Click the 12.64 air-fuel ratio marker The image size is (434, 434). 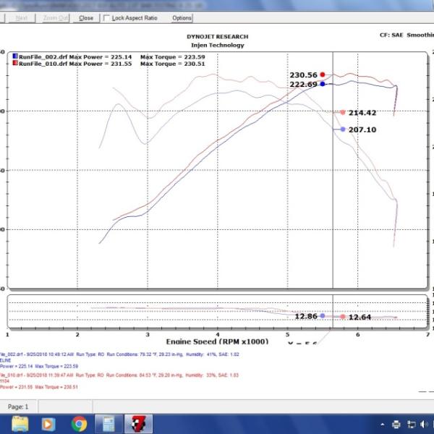pyautogui.click(x=342, y=317)
